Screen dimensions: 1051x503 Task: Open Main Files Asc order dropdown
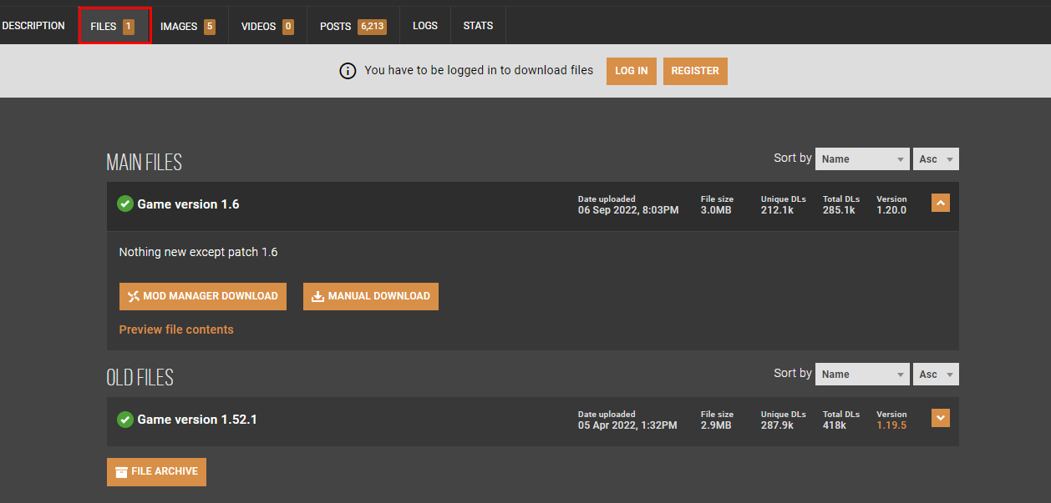click(936, 158)
